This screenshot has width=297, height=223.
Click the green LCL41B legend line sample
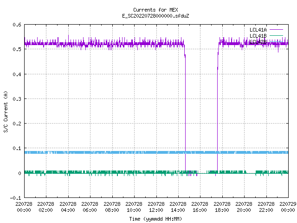[x=276, y=35]
